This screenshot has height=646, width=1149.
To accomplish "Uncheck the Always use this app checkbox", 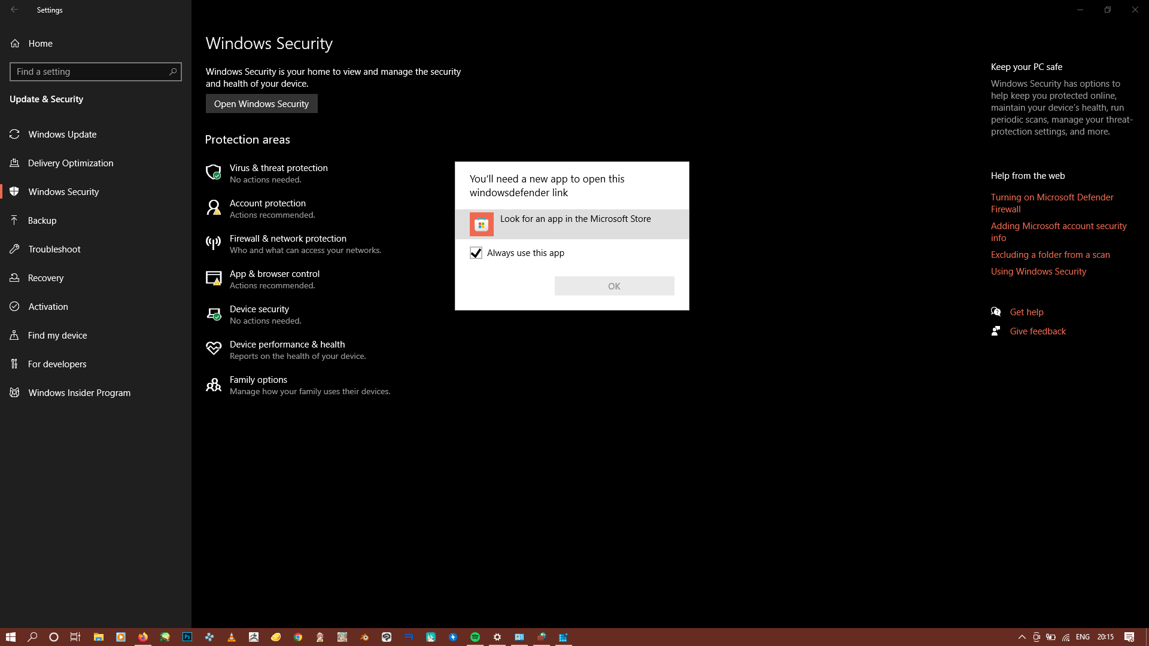I will [476, 253].
